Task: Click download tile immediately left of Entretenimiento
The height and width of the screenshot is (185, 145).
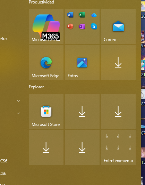Action: (82, 147)
